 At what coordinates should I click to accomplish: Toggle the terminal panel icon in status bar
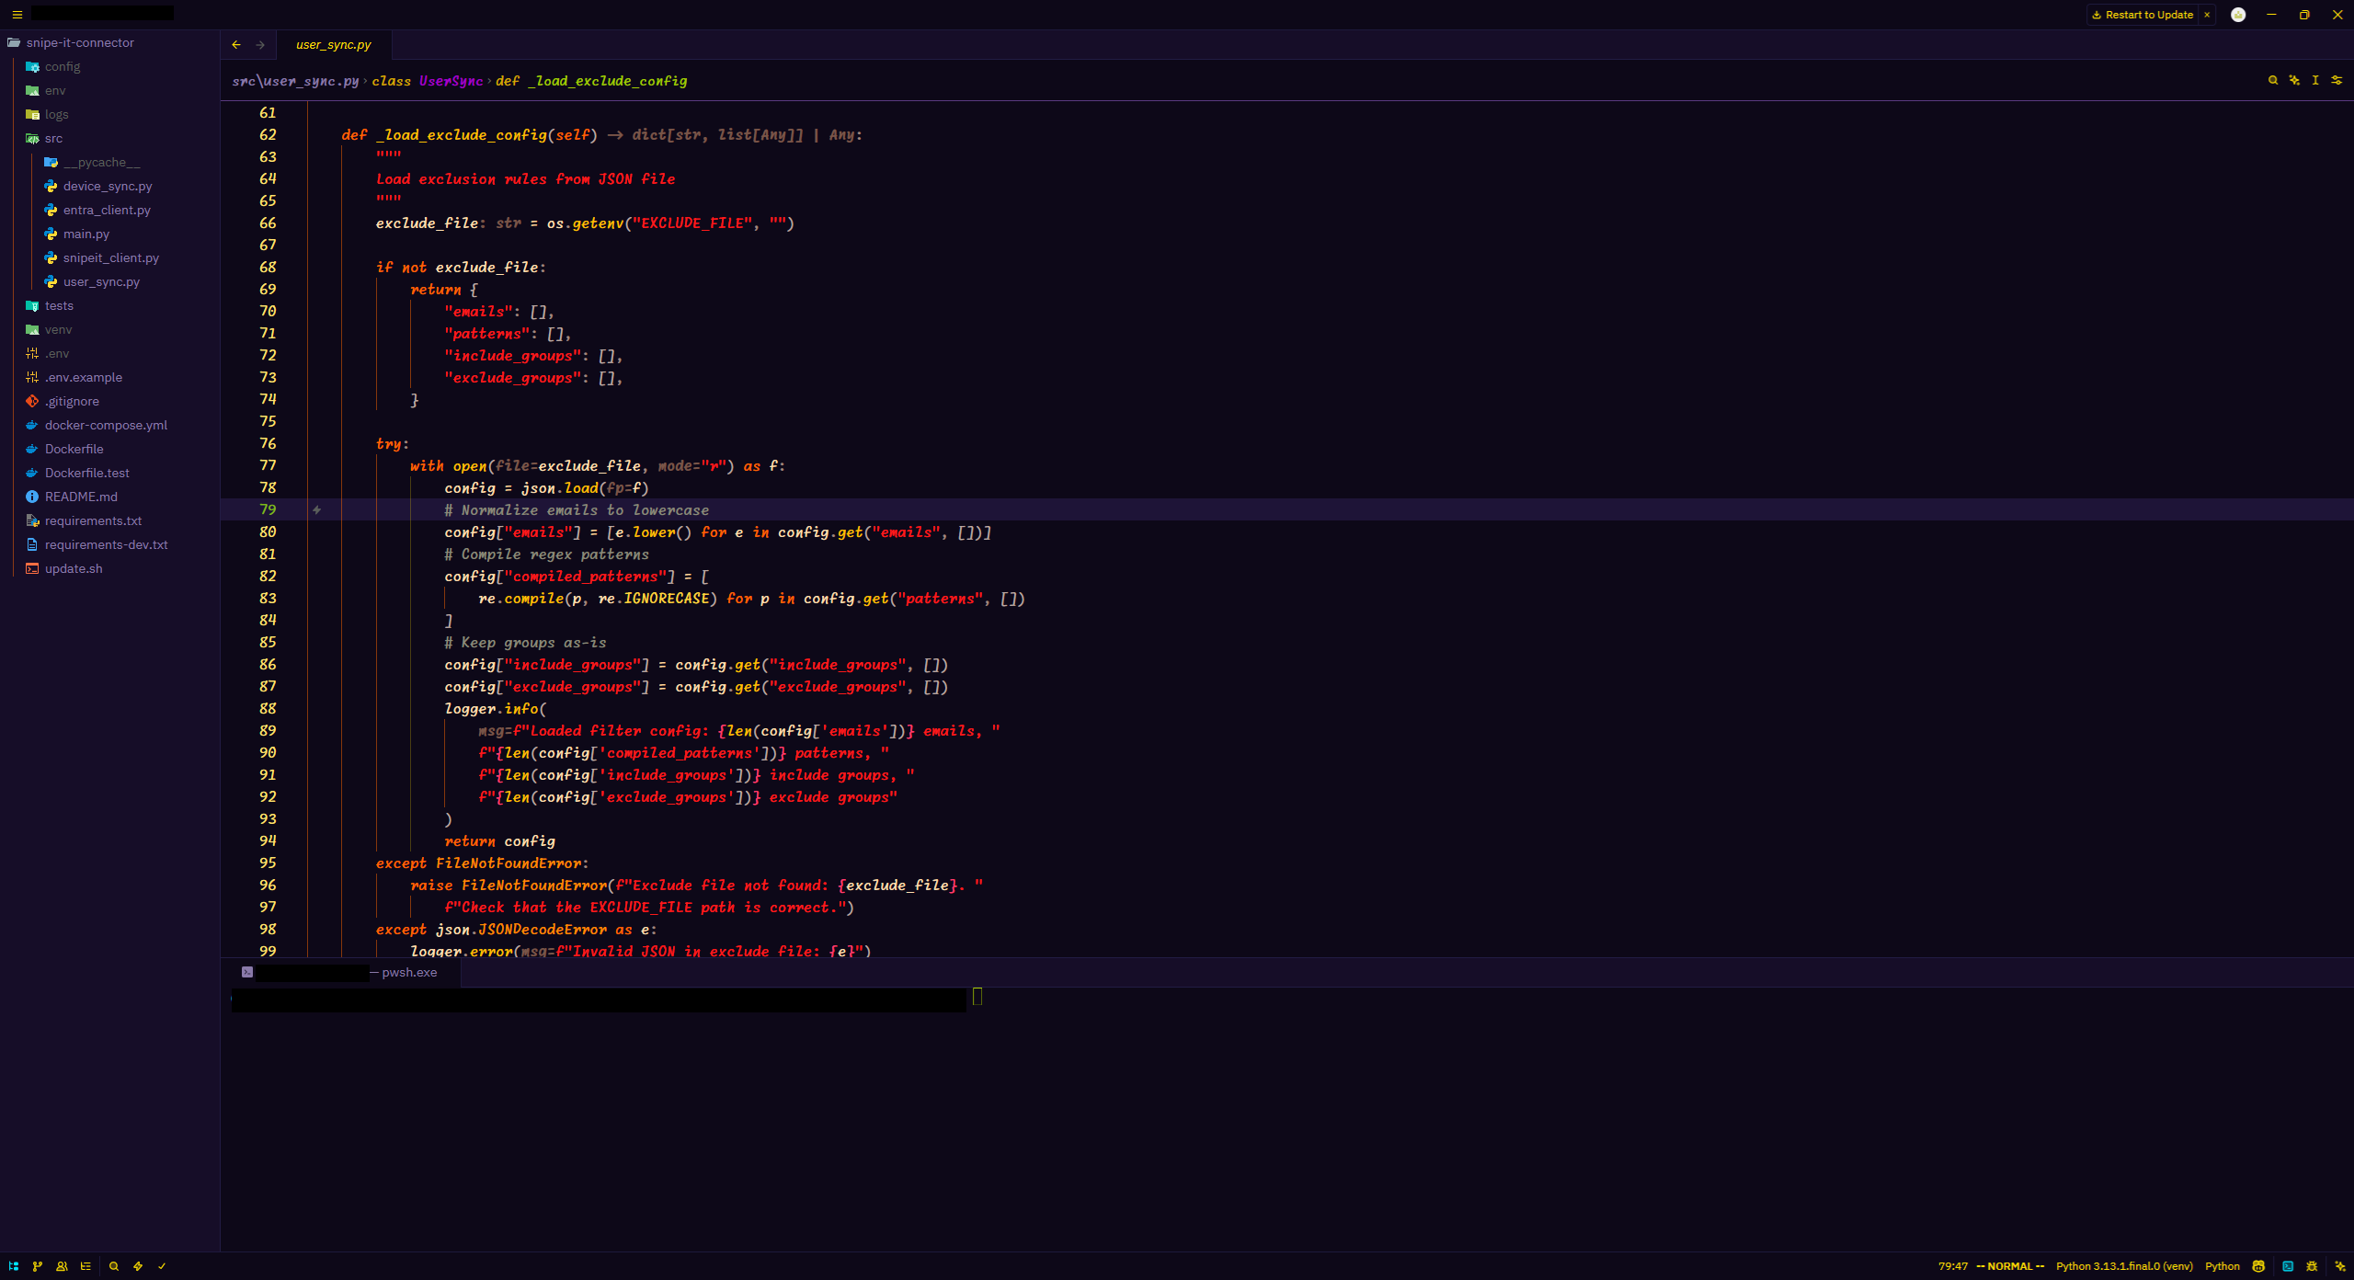pyautogui.click(x=2288, y=1266)
